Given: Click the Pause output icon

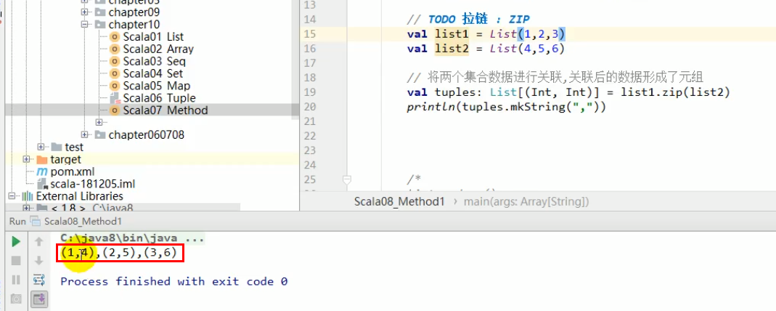Looking at the screenshot, I should pos(16,280).
